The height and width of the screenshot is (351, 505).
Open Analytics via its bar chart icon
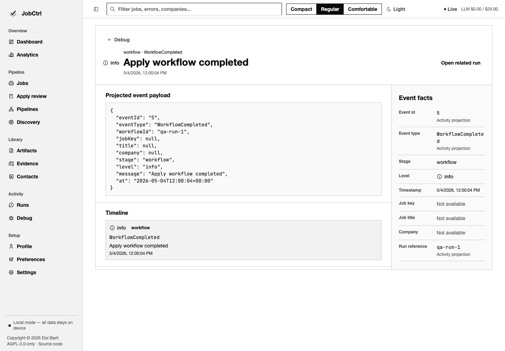click(11, 55)
